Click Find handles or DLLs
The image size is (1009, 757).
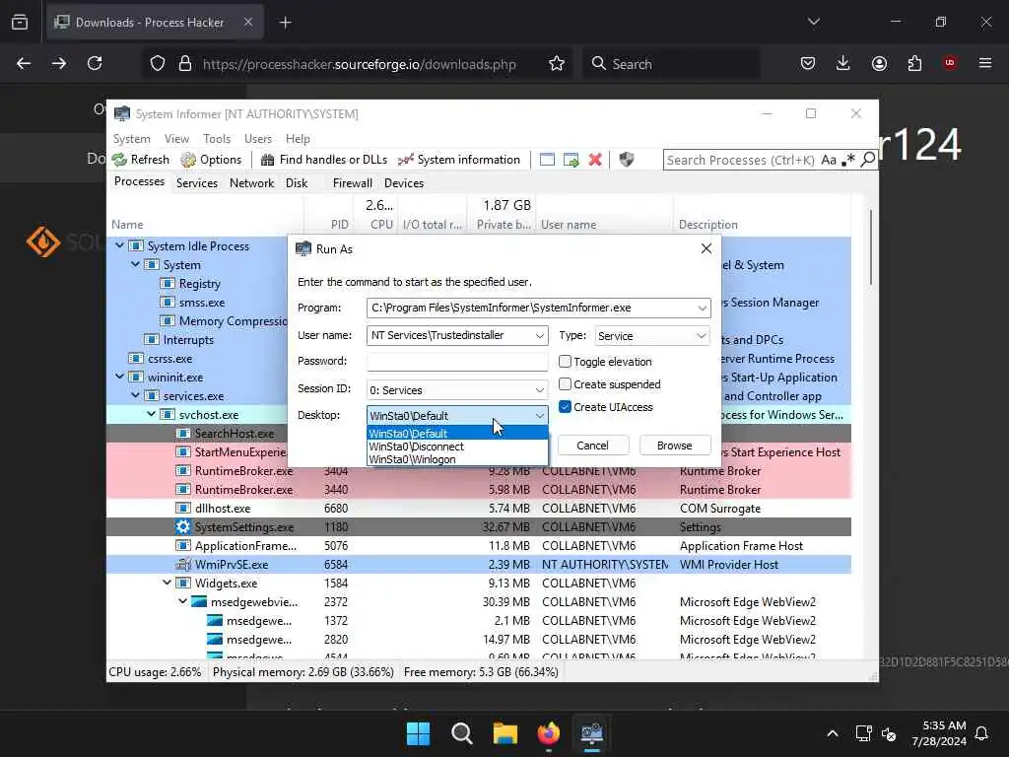323,160
